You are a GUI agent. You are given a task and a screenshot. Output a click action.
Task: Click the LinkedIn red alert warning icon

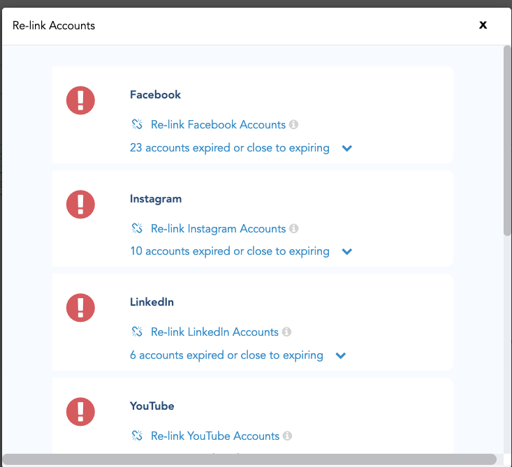click(80, 307)
